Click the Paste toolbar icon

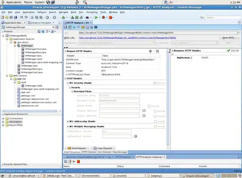coord(41,17)
